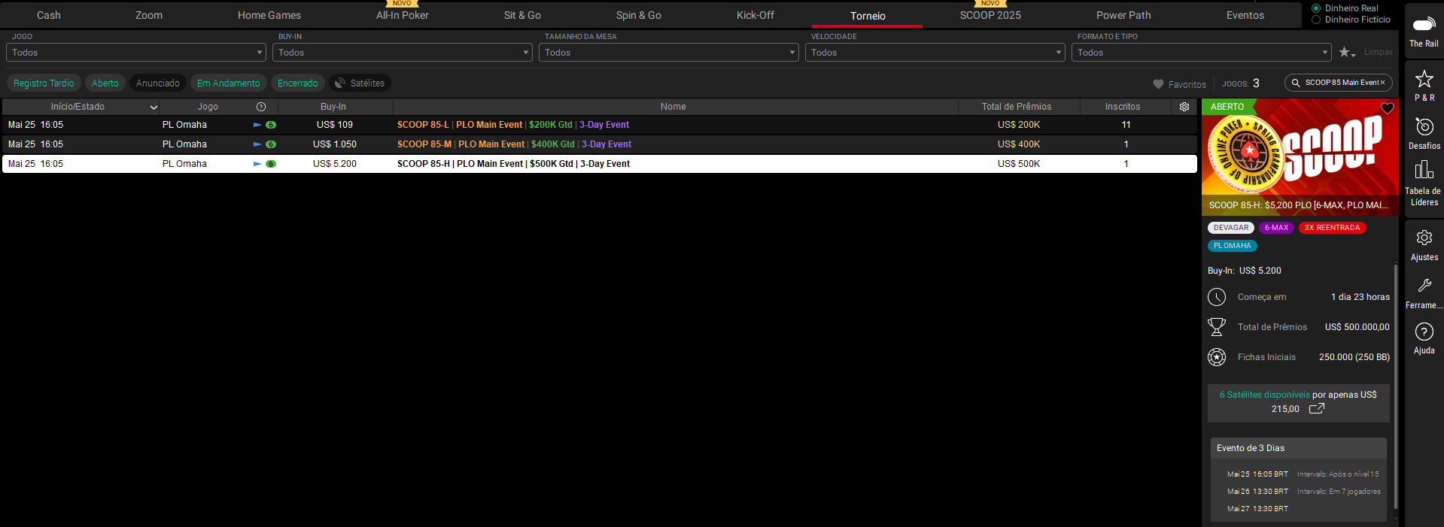Click blue flag icon in SCOOP 85-L row

(x=257, y=125)
